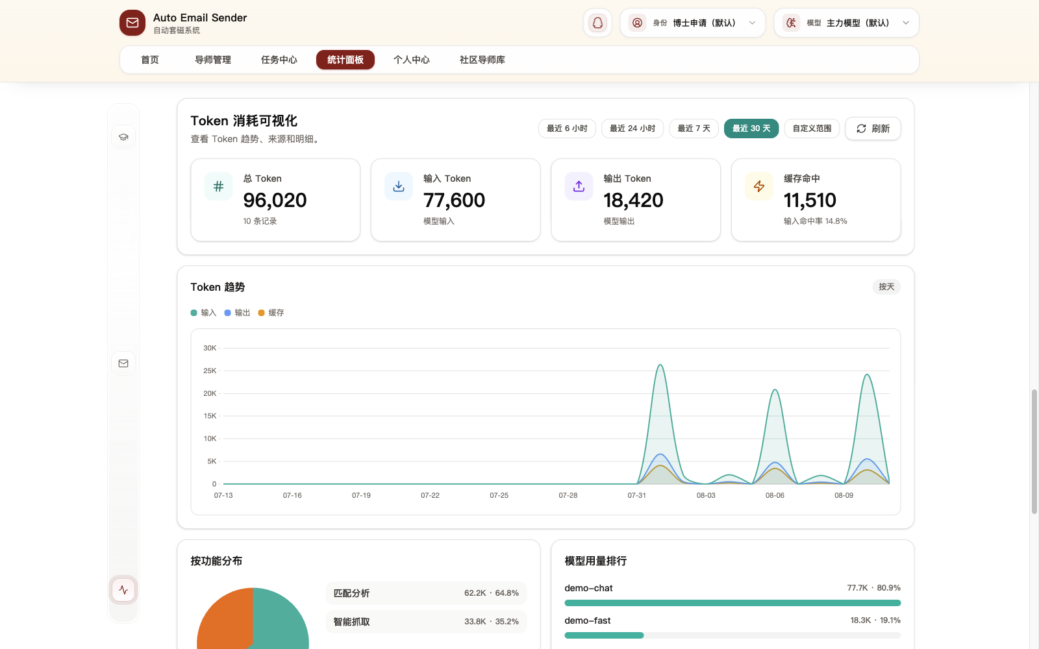The image size is (1039, 649).
Task: Click the 11,510 cache hit value
Action: [810, 200]
